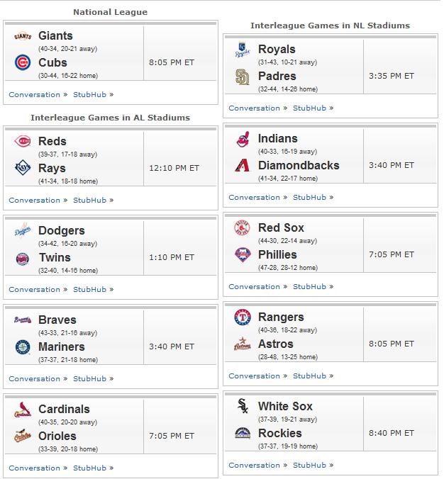Image resolution: width=444 pixels, height=479 pixels.
Task: Click the Red Sox logo
Action: (x=242, y=228)
